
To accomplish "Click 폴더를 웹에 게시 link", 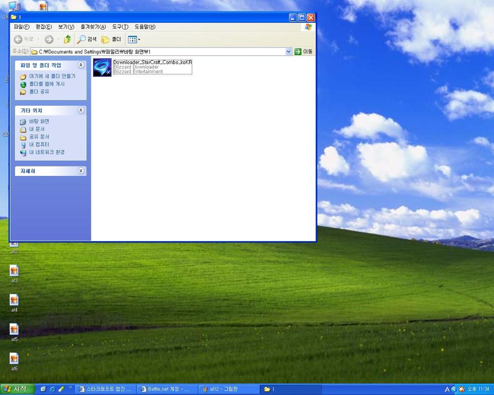I will pyautogui.click(x=47, y=84).
